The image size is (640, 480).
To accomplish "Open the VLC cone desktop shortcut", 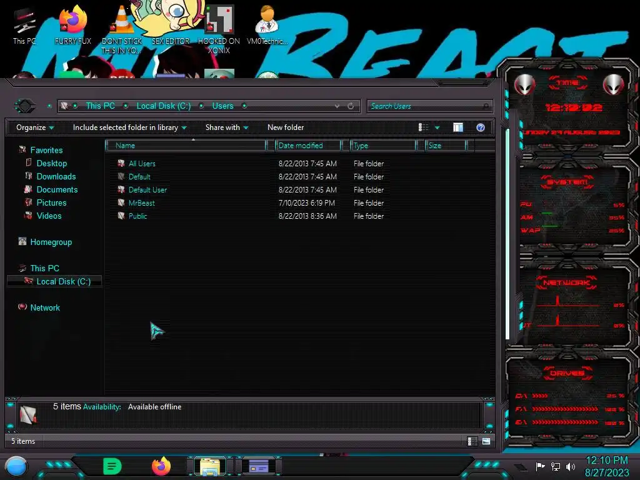I will tap(122, 30).
